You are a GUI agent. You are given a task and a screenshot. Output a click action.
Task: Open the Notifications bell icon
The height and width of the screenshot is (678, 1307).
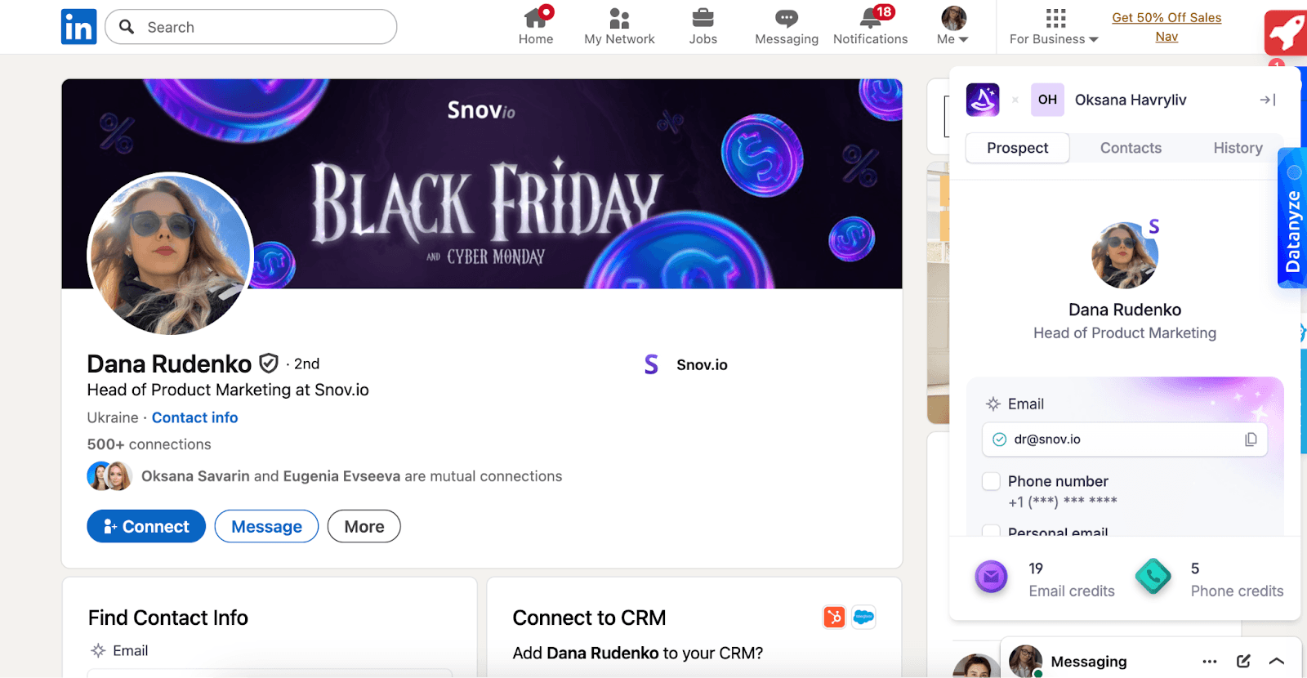[871, 19]
